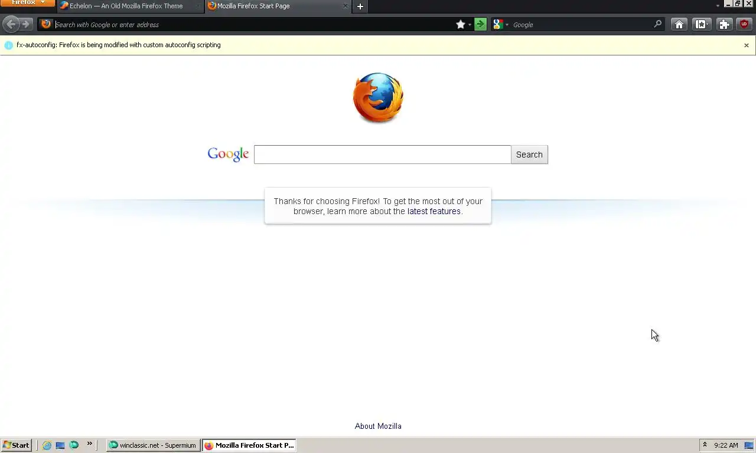Restore down the Firefox window

click(738, 4)
